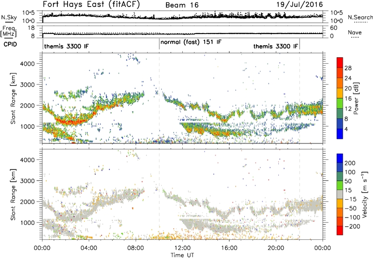The width and height of the screenshot is (373, 258).
Task: Click the "60" Nave axis tick label
Action: pyautogui.click(x=333, y=28)
